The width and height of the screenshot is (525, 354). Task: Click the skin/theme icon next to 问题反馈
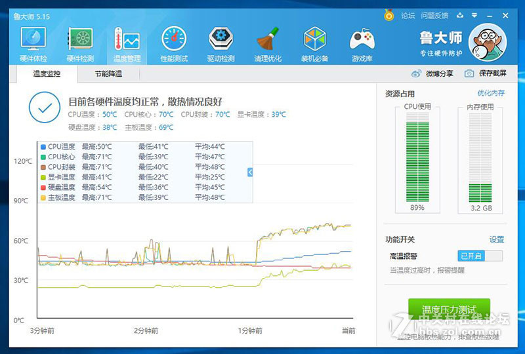pyautogui.click(x=460, y=15)
